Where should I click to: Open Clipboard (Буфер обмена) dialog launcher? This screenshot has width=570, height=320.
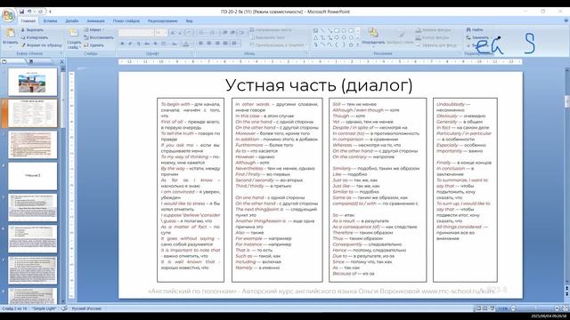[x=61, y=53]
